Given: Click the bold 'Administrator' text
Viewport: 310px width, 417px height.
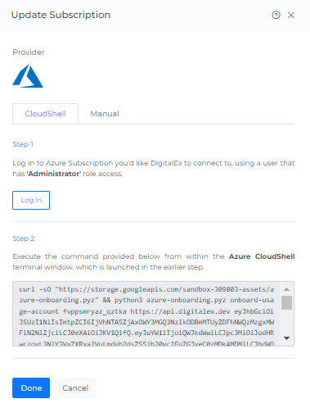Looking at the screenshot, I should tap(54, 174).
